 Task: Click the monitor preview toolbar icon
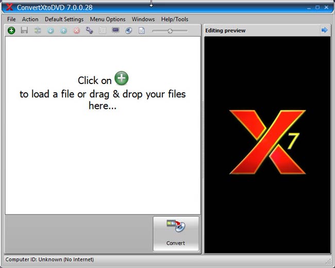click(x=115, y=30)
